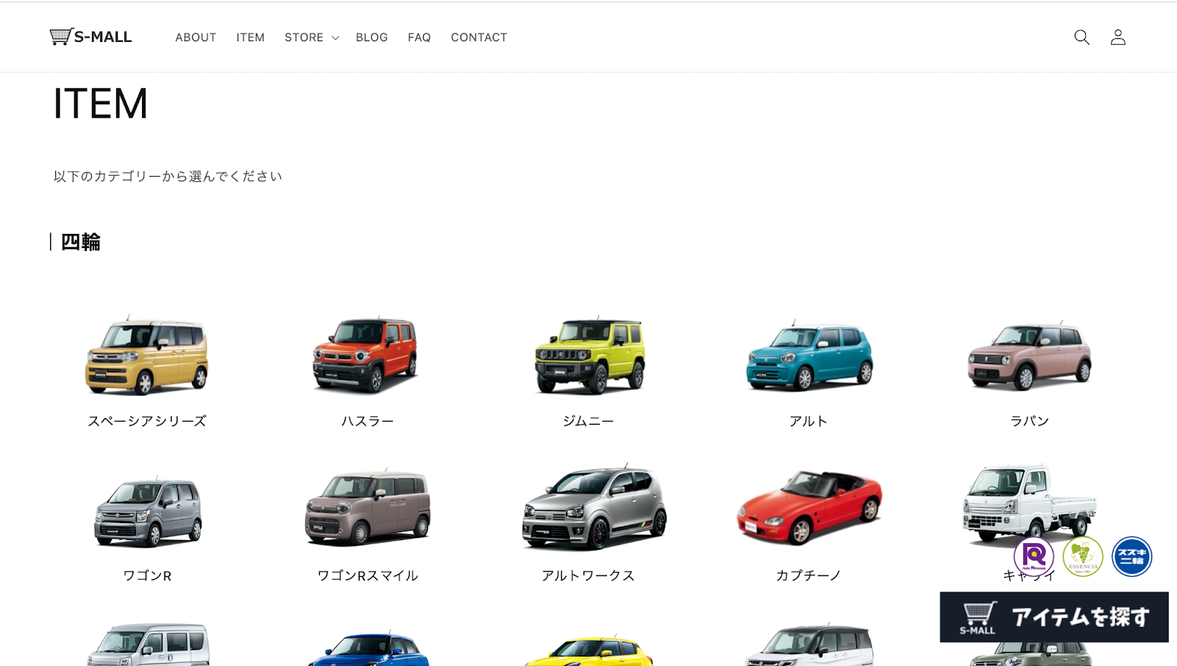The image size is (1177, 666).
Task: Click the 四輪 section heading
Action: coord(80,241)
